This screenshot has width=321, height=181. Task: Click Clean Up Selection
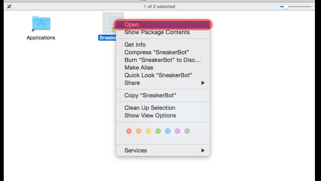(x=150, y=108)
